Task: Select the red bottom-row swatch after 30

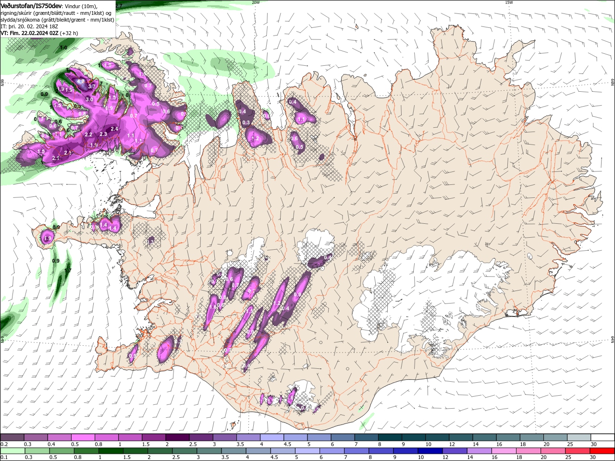Action: [x=603, y=451]
